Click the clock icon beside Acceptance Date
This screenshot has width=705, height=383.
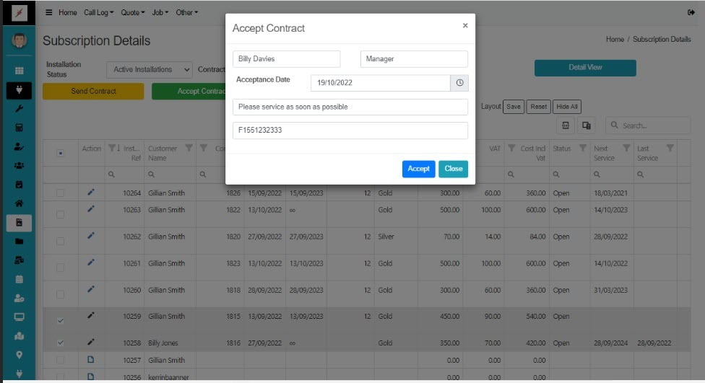tap(459, 83)
